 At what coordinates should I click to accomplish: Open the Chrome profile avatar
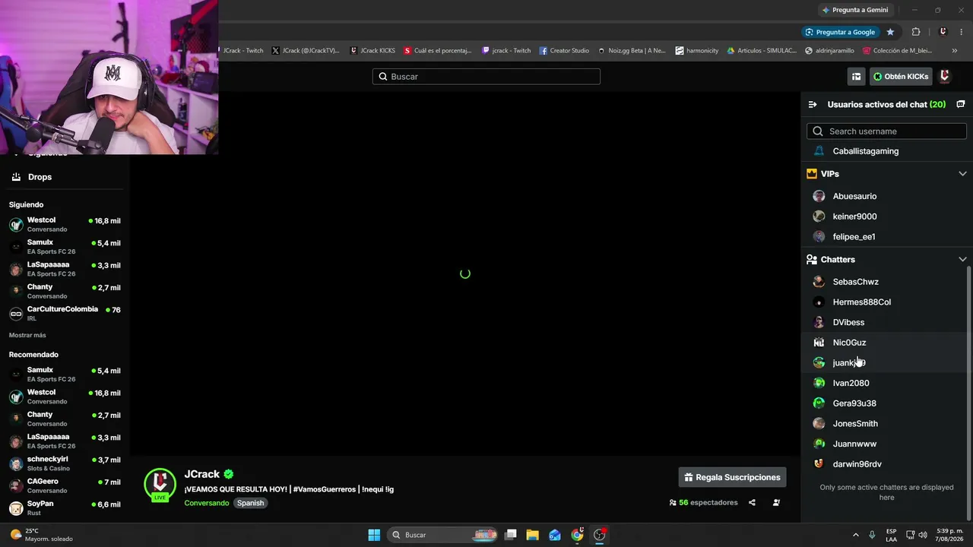pos(943,32)
